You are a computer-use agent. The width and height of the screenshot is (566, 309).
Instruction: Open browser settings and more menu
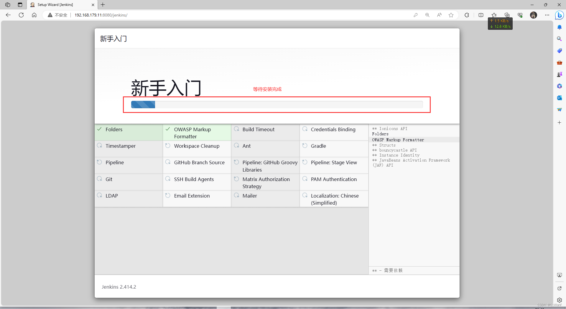(x=547, y=15)
